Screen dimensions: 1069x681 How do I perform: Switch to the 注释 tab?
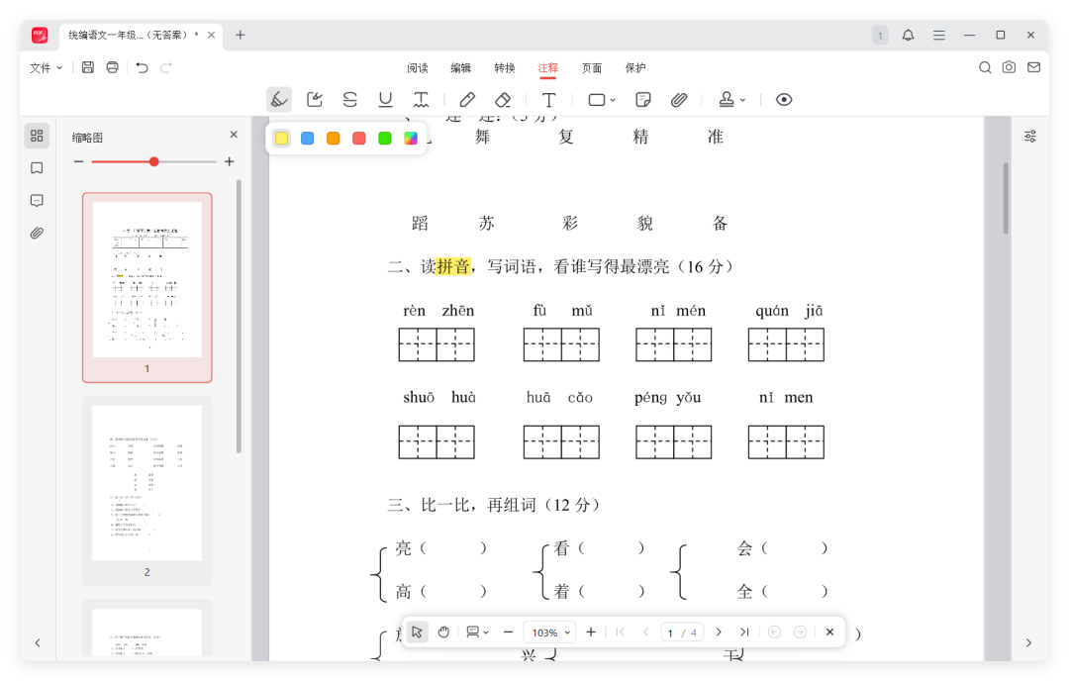pyautogui.click(x=548, y=67)
